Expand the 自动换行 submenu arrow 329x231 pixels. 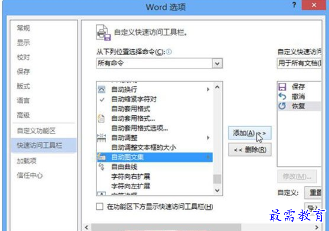pyautogui.click(x=208, y=90)
